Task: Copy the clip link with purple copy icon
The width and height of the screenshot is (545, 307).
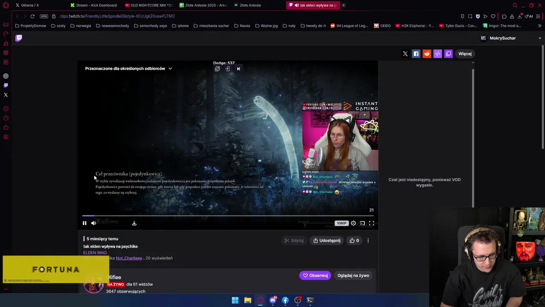Action: pos(448,54)
